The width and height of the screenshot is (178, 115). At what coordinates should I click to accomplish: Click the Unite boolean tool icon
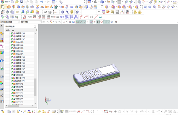[56, 7]
